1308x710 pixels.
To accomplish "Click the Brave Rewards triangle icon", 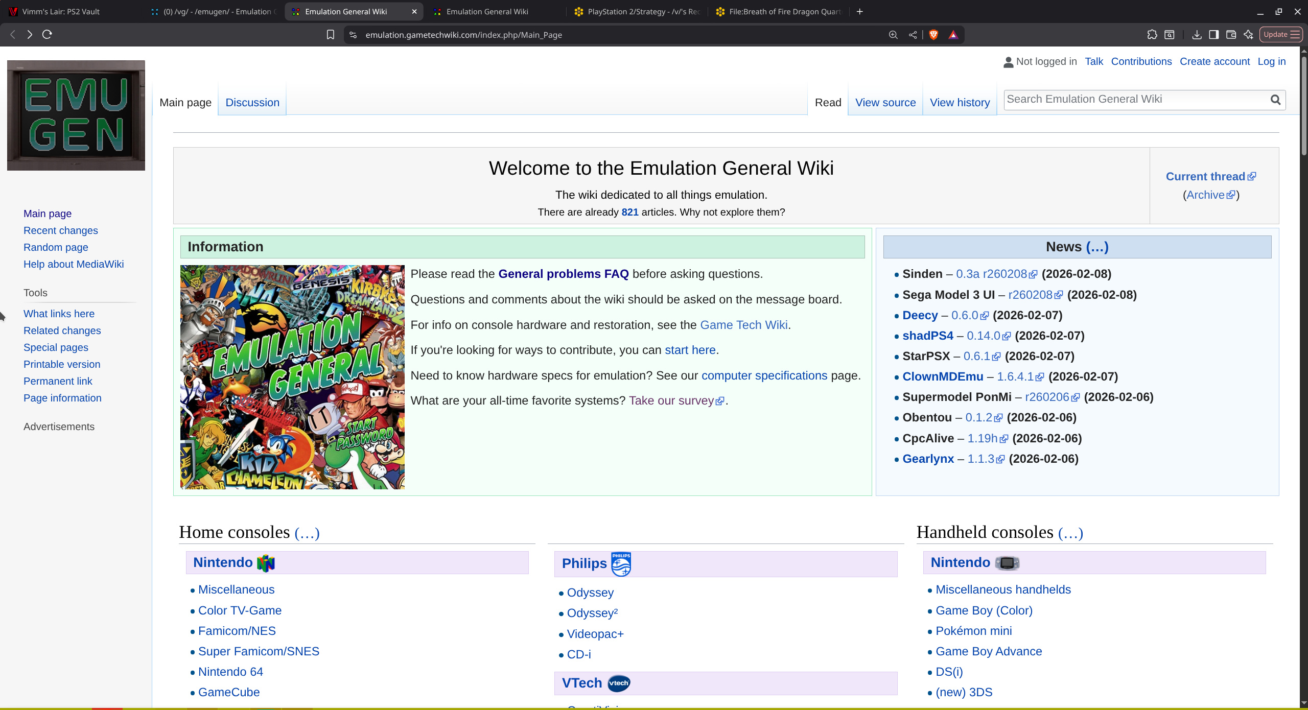I will coord(953,35).
